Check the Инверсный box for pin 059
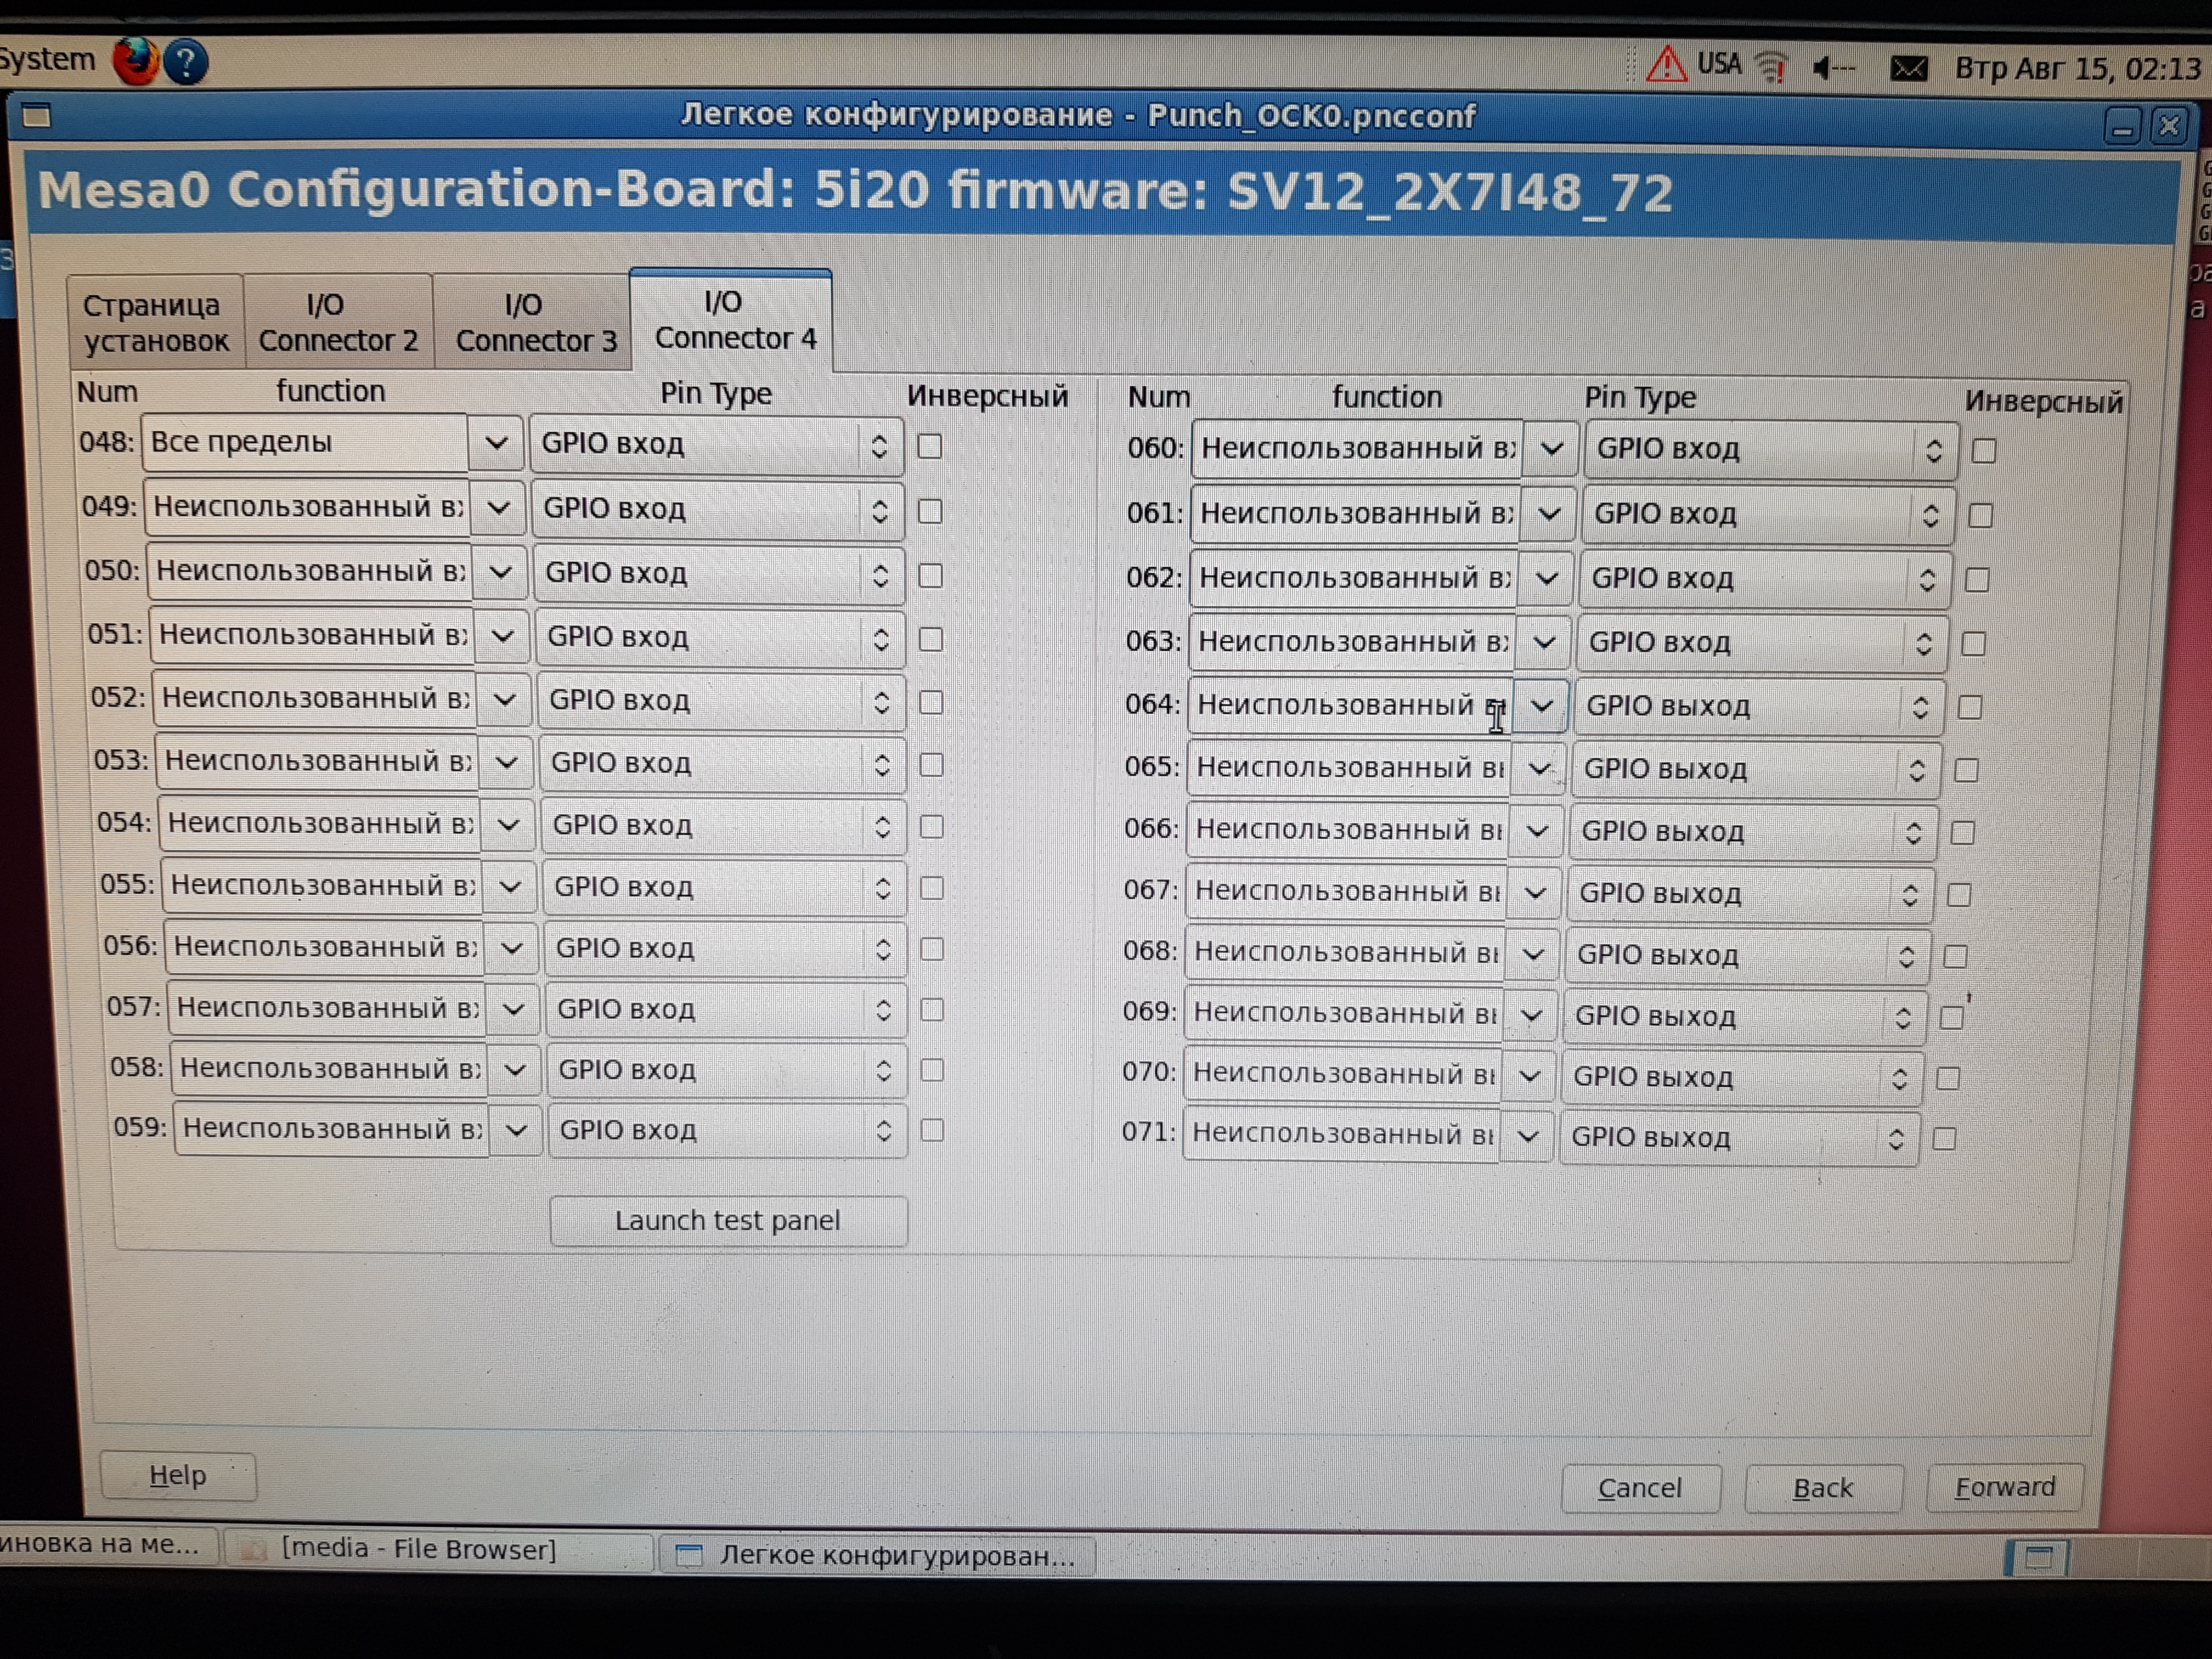 click(932, 1130)
